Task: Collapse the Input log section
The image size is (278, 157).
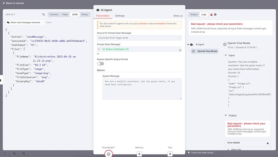Action: (x=226, y=55)
